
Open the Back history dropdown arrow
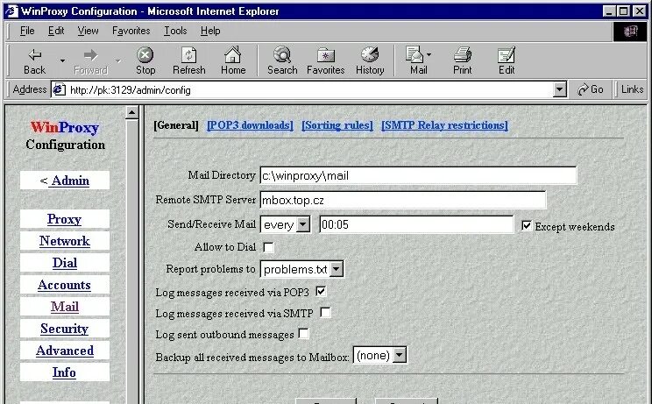point(62,60)
